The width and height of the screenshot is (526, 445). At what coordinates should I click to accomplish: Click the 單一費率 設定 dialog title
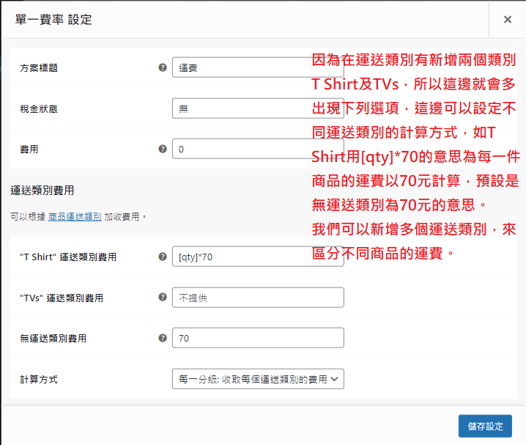click(x=54, y=20)
